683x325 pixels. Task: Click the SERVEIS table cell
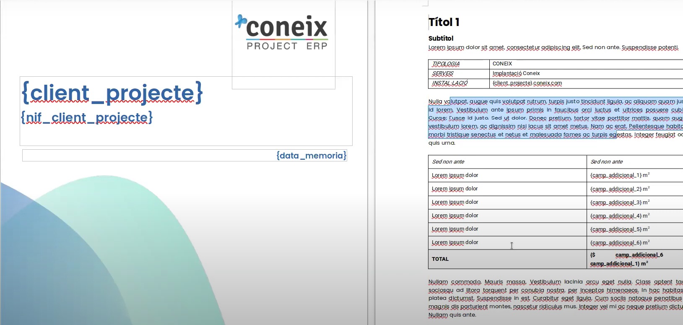point(459,73)
